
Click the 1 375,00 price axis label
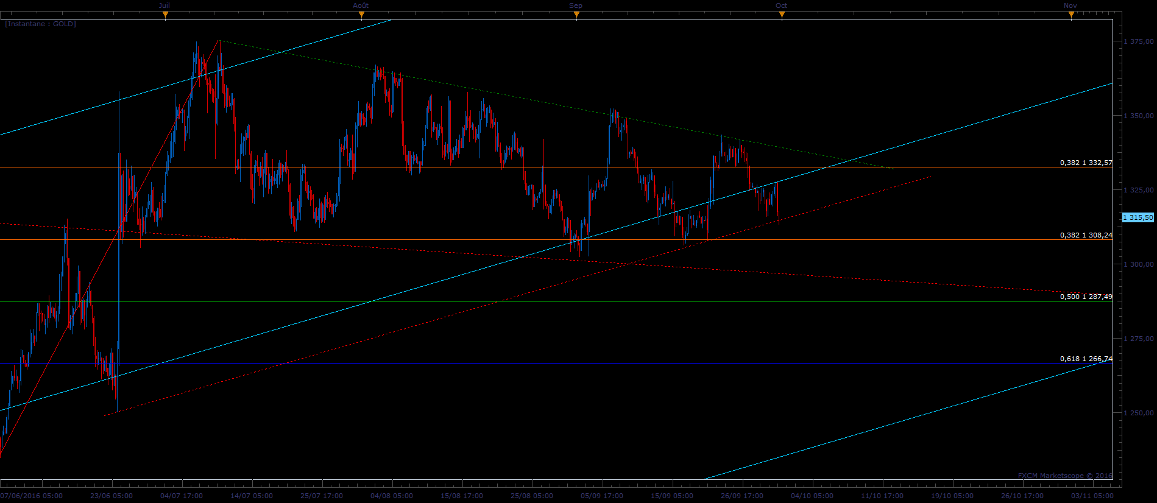pyautogui.click(x=1139, y=41)
